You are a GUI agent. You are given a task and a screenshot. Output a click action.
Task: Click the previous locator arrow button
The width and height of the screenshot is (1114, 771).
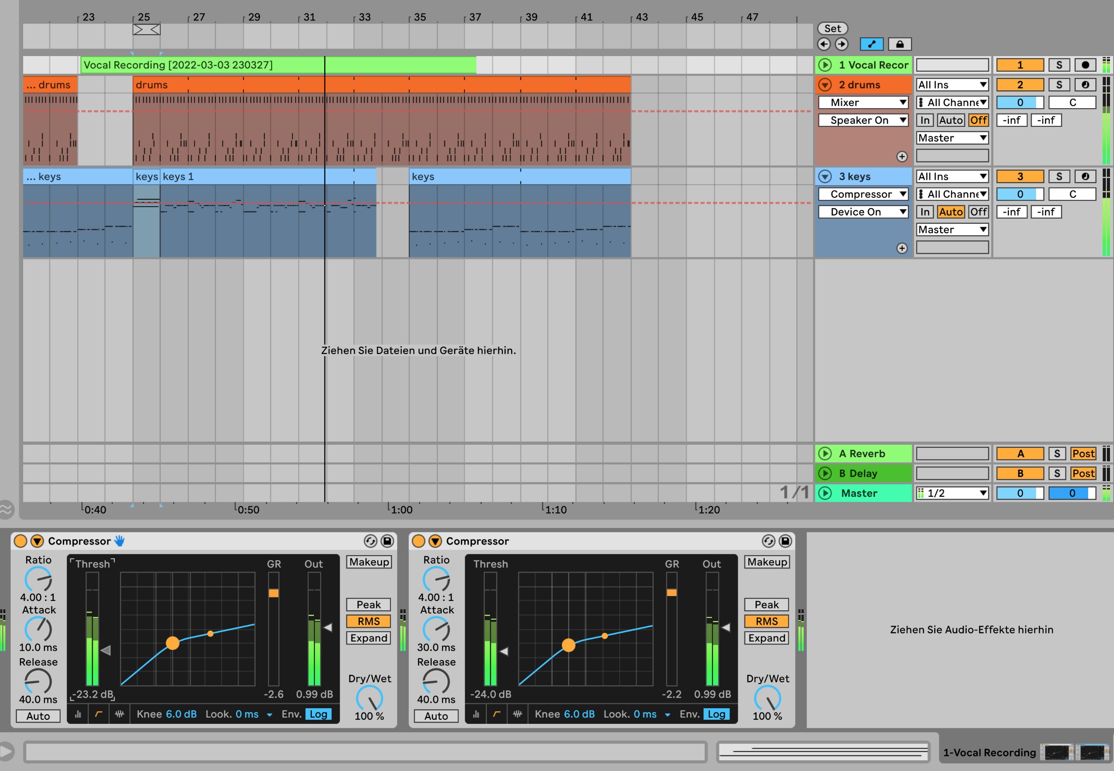coord(824,44)
